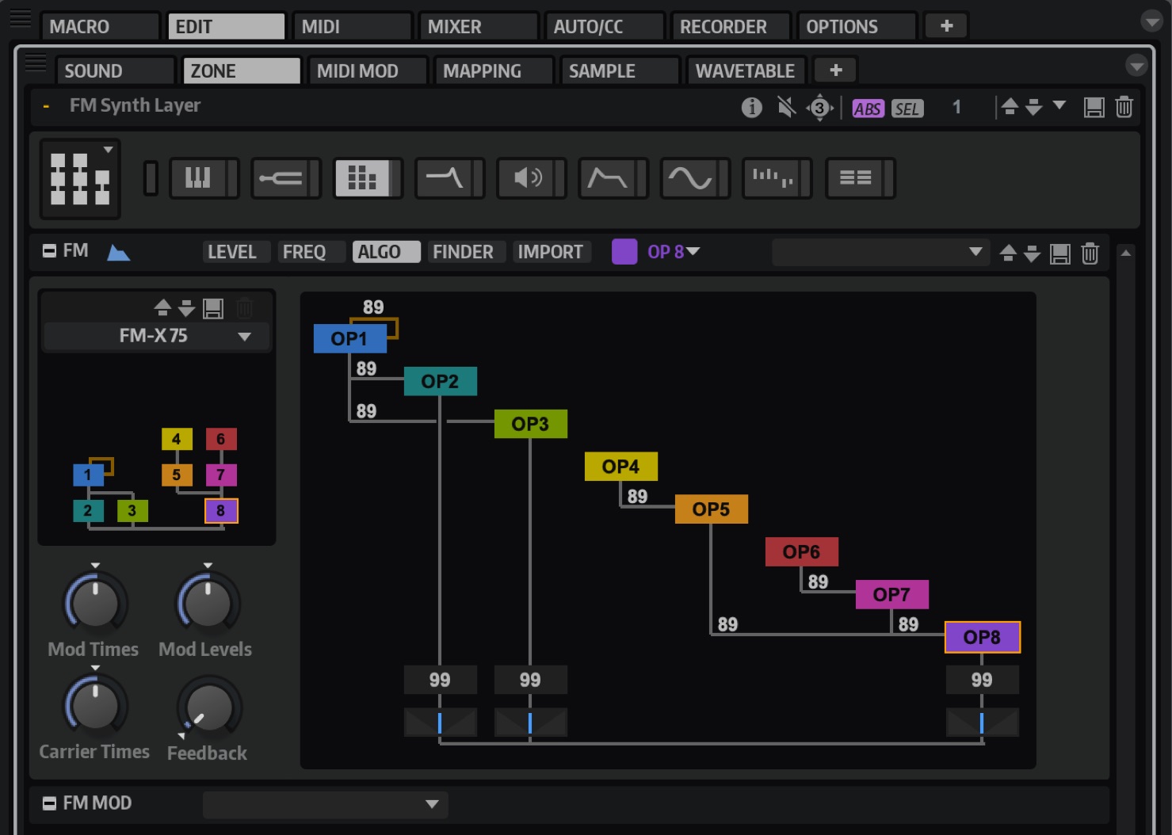Collapse the FM MOD section
The width and height of the screenshot is (1172, 835).
49,803
